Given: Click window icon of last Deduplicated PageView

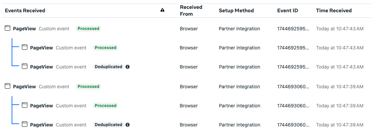Looking at the screenshot, I should pos(25,124).
